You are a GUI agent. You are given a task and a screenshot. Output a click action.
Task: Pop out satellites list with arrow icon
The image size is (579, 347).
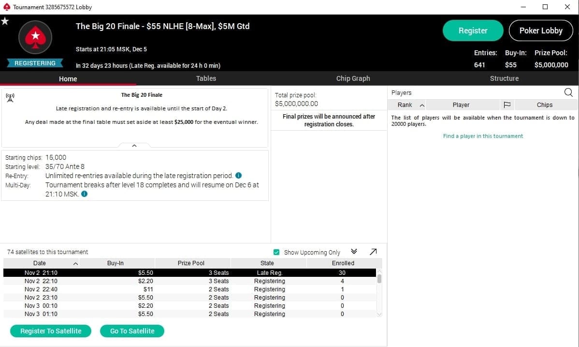(x=373, y=252)
